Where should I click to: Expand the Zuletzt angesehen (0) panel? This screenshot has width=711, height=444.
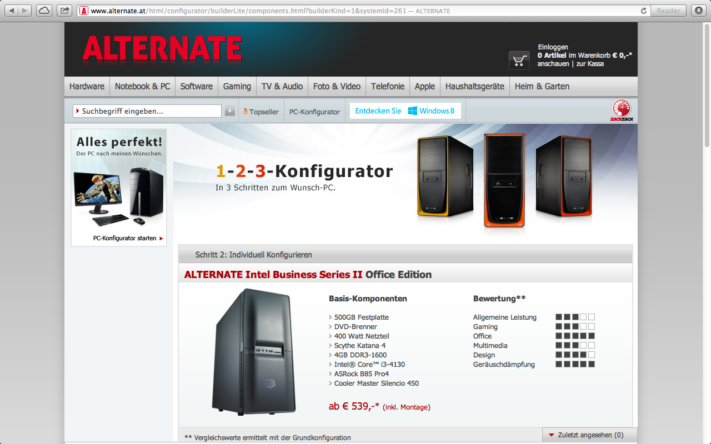(x=590, y=435)
